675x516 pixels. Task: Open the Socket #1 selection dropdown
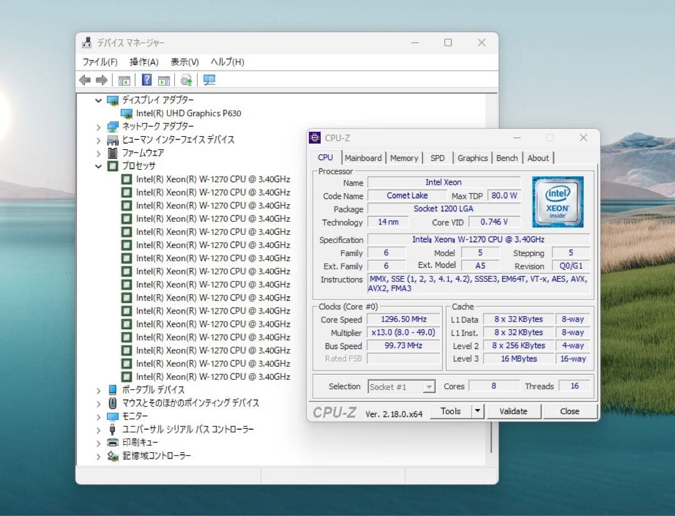point(428,387)
